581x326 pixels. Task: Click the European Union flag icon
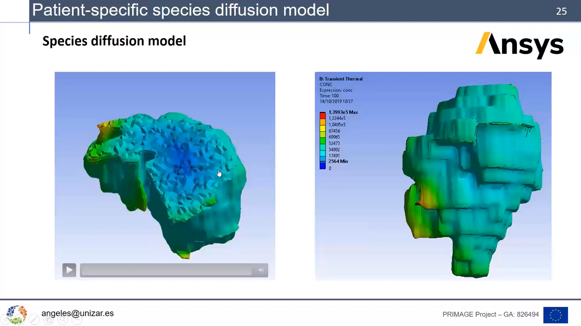(x=555, y=315)
